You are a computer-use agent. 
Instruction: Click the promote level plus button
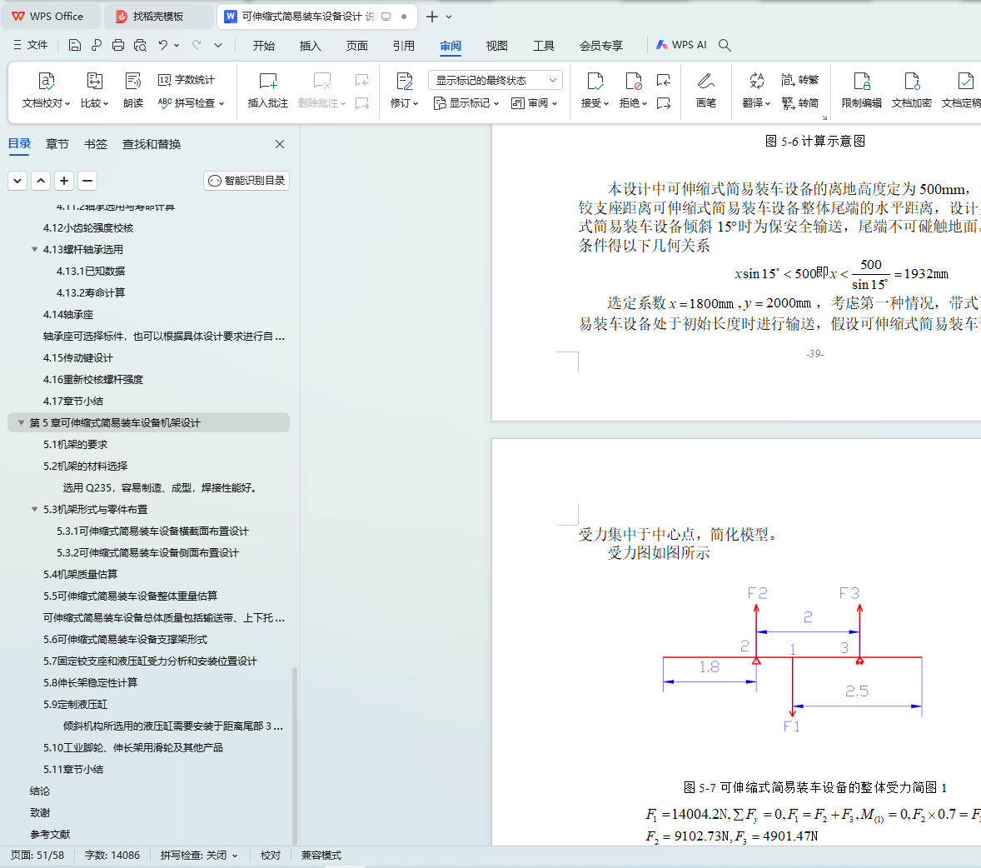tap(64, 181)
